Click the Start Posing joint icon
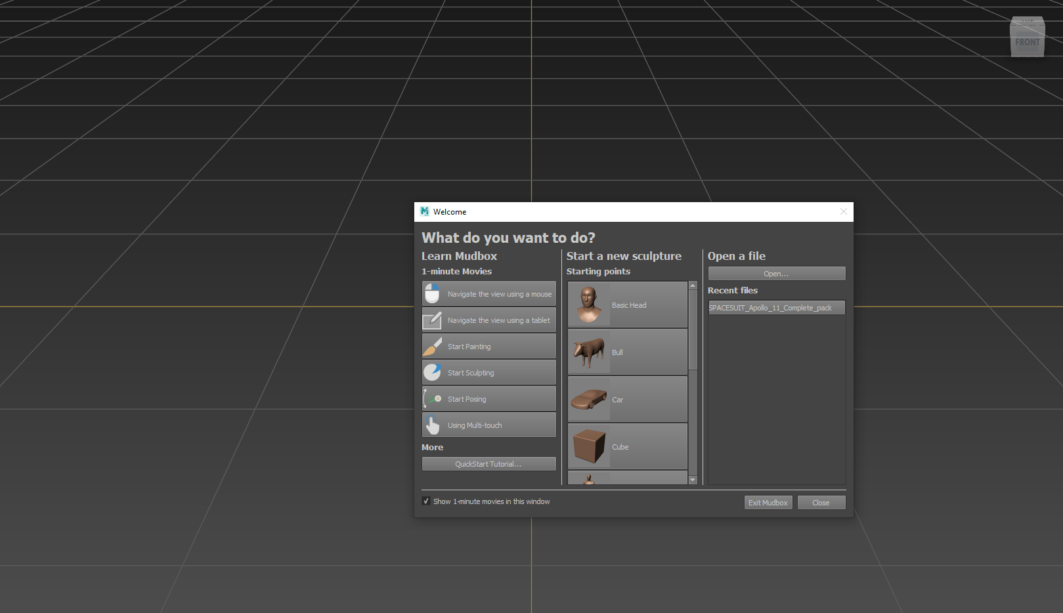 tap(432, 398)
